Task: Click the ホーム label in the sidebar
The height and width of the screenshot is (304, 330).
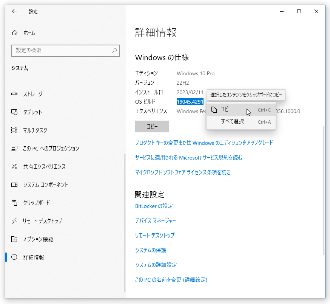Action: click(x=29, y=33)
